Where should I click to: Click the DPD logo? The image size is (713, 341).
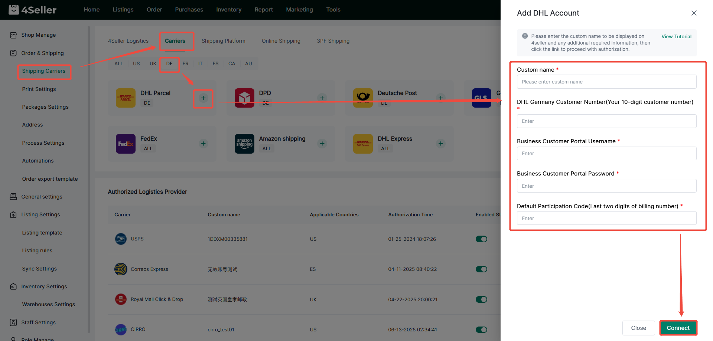[244, 98]
